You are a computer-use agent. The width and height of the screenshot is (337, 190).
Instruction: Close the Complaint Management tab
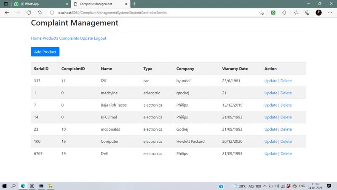(126, 4)
